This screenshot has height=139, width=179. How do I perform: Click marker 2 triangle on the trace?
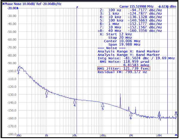18,69
